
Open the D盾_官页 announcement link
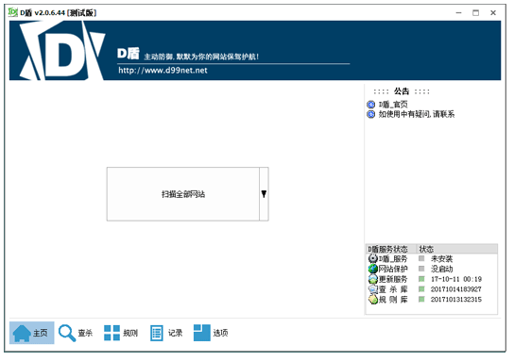pyautogui.click(x=393, y=105)
